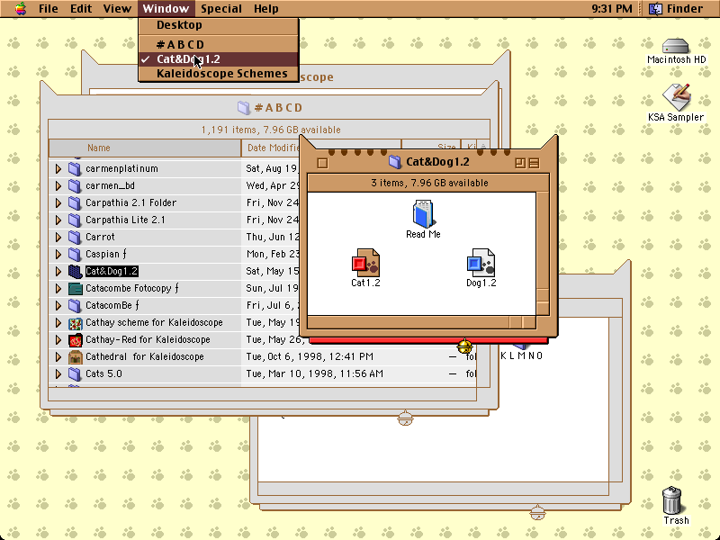Click the date Tue, Oct 6, 1998, 12:41 PM
The height and width of the screenshot is (540, 720).
pyautogui.click(x=309, y=356)
